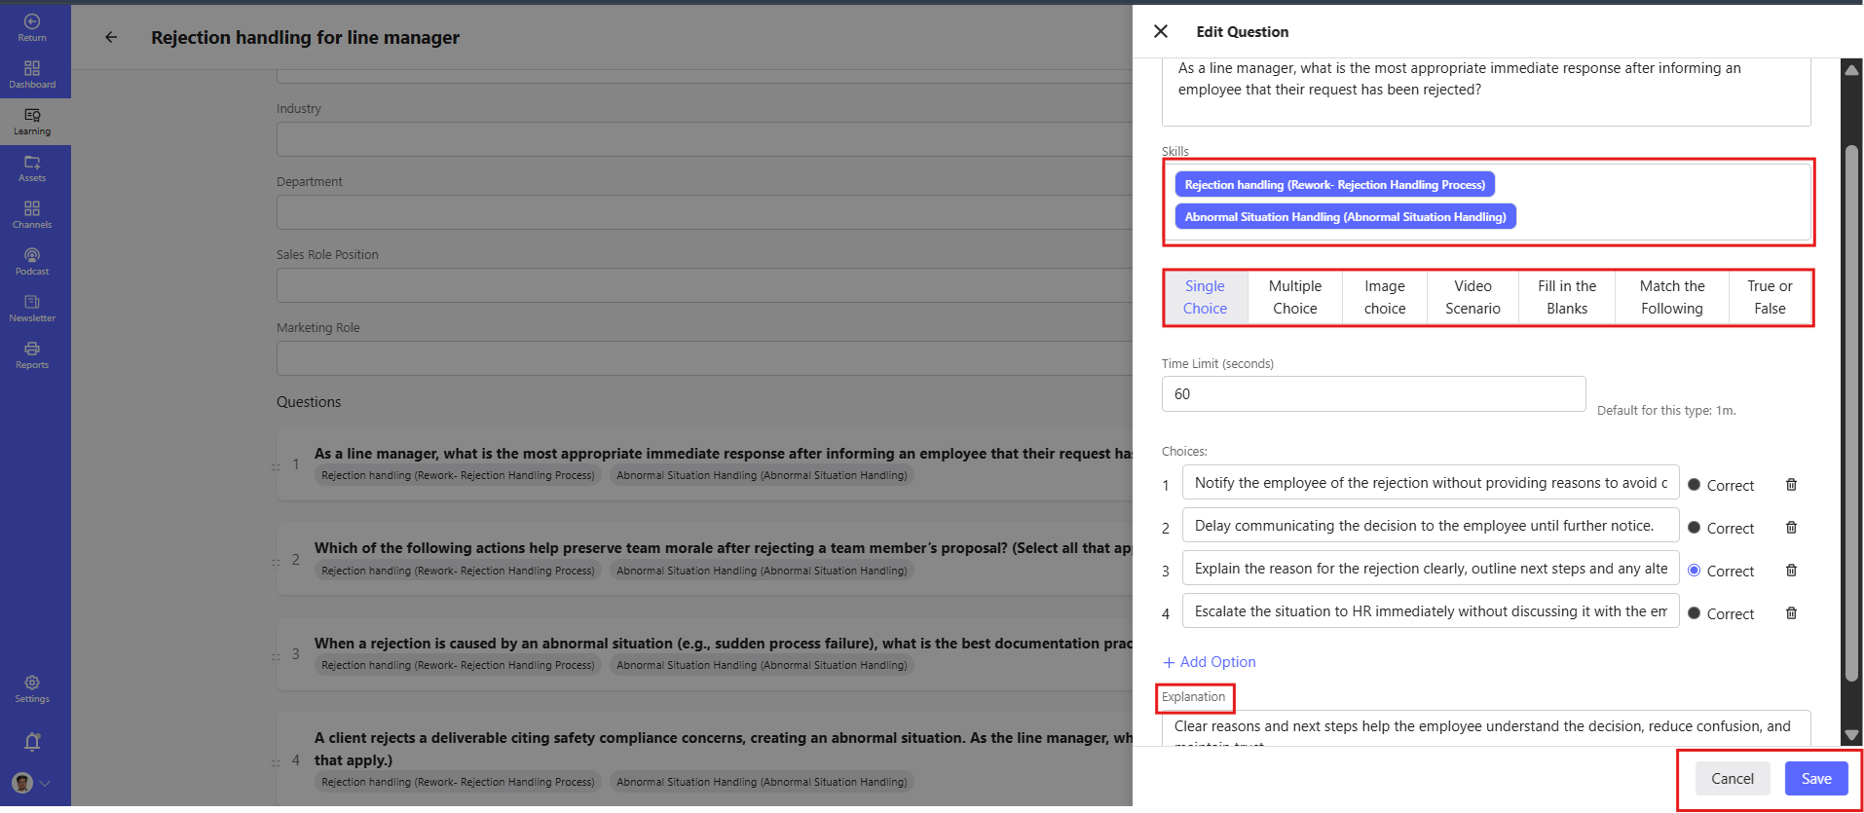Click the Add Option link
The width and height of the screenshot is (1864, 813).
[x=1210, y=662]
